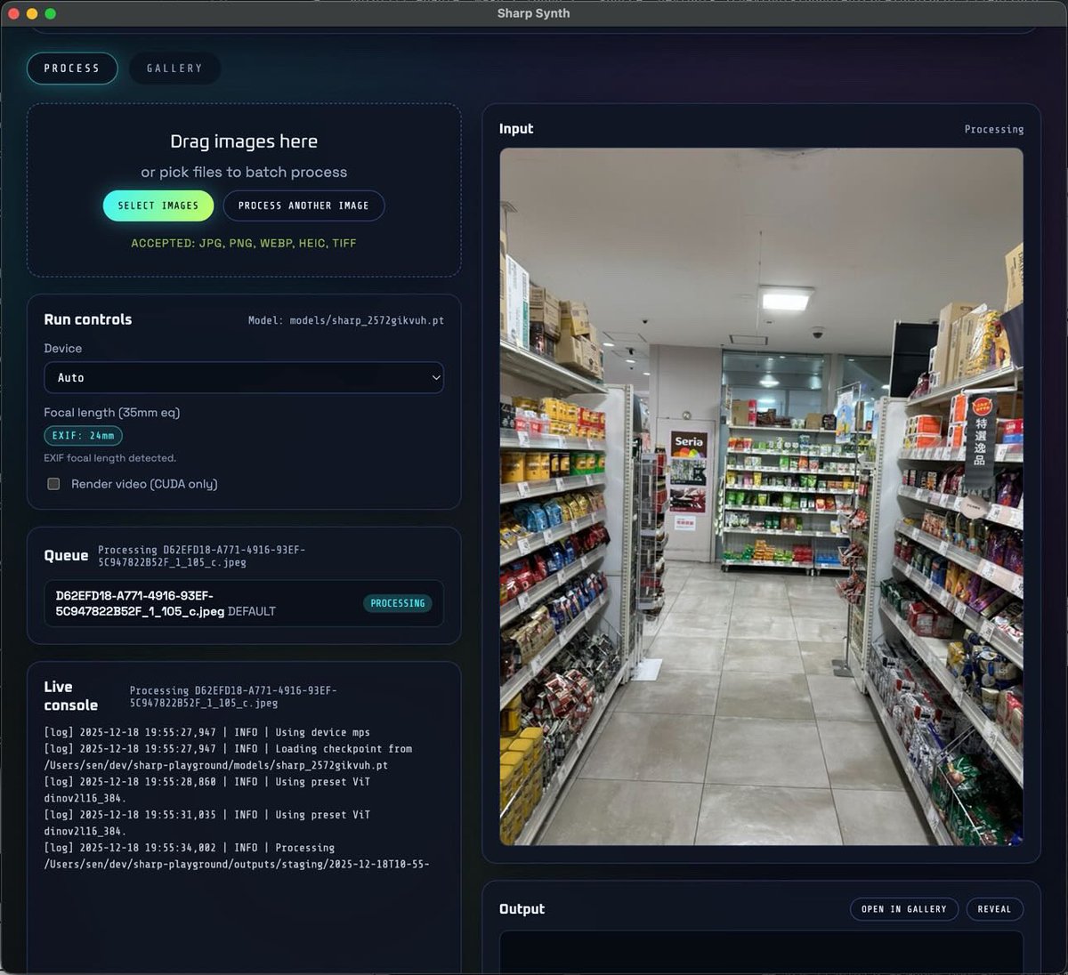Click Open in Gallery button

pos(903,909)
